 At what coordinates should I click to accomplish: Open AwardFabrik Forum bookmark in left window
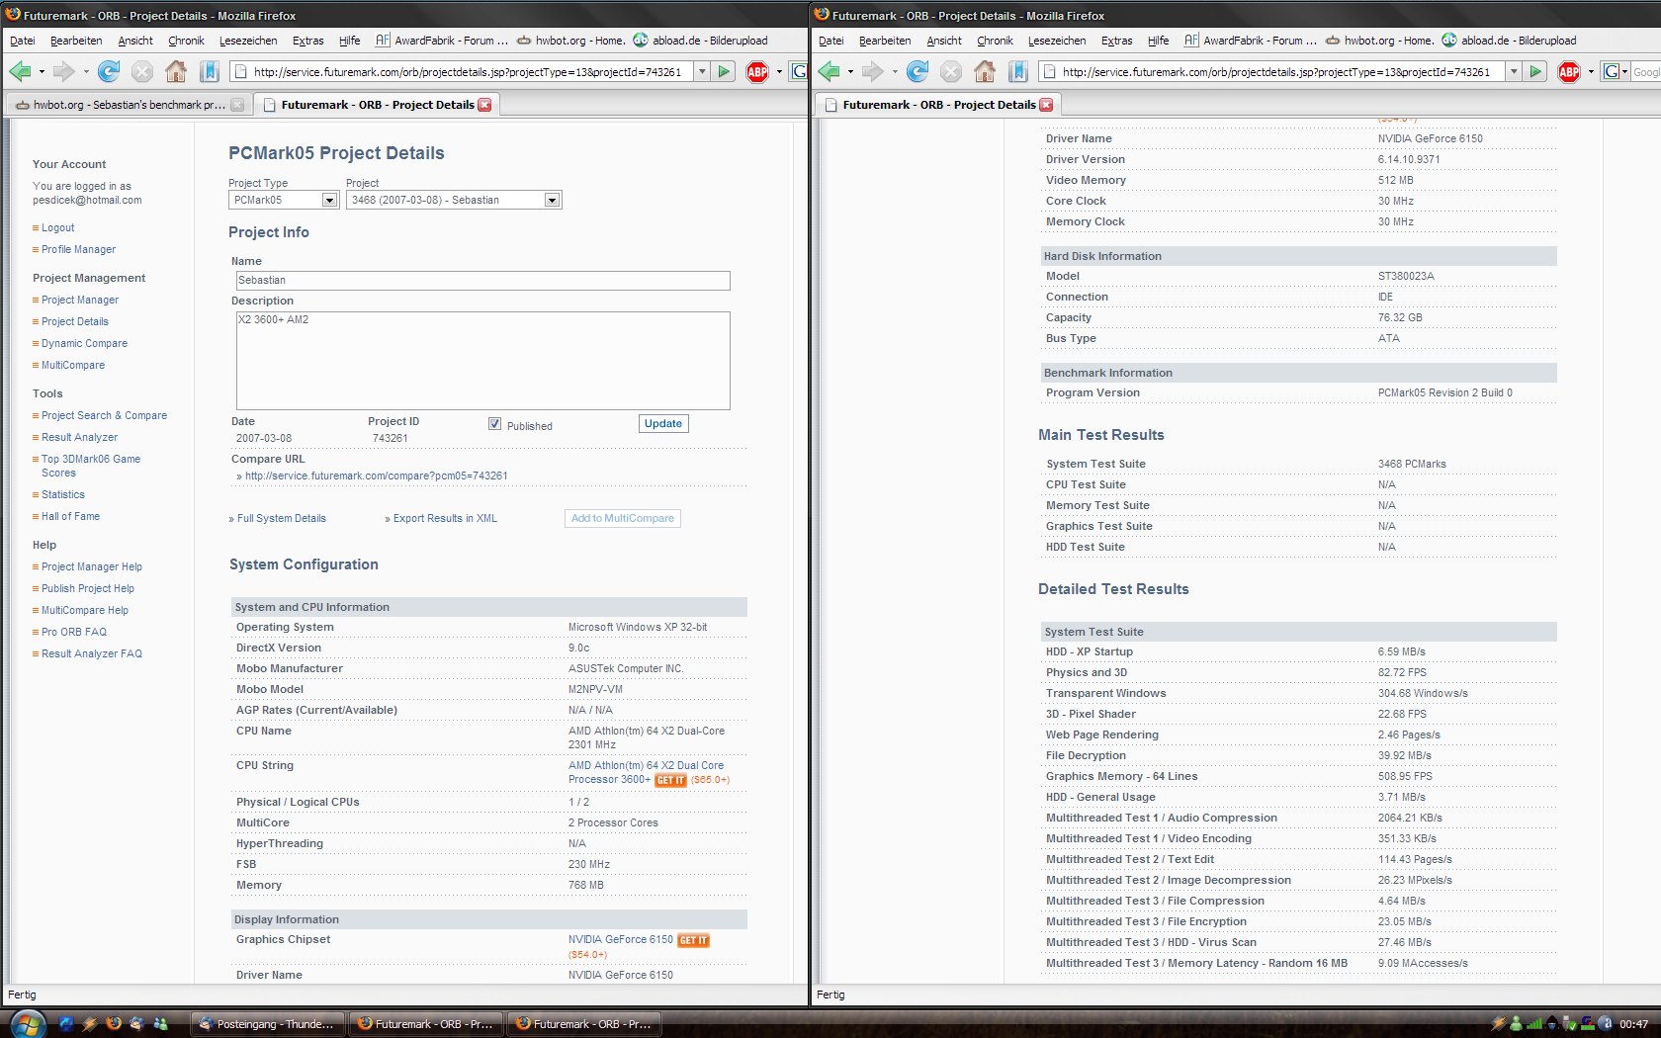[442, 41]
